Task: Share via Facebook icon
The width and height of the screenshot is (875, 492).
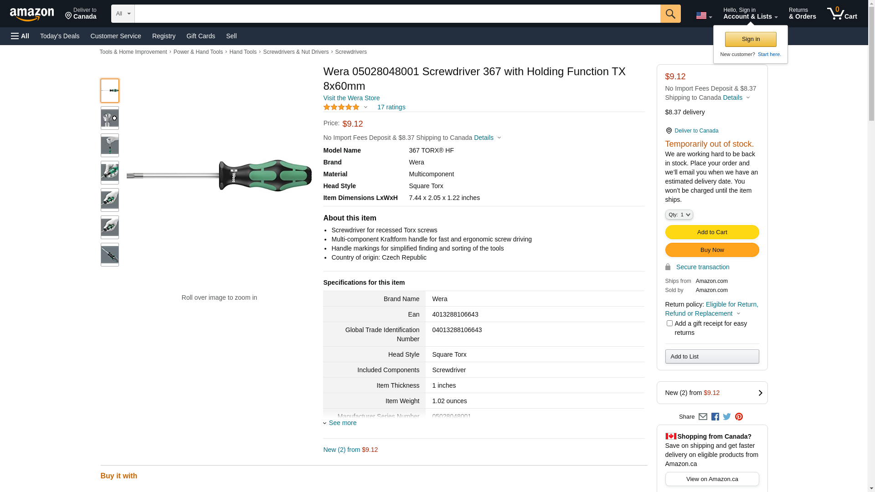Action: tap(715, 417)
